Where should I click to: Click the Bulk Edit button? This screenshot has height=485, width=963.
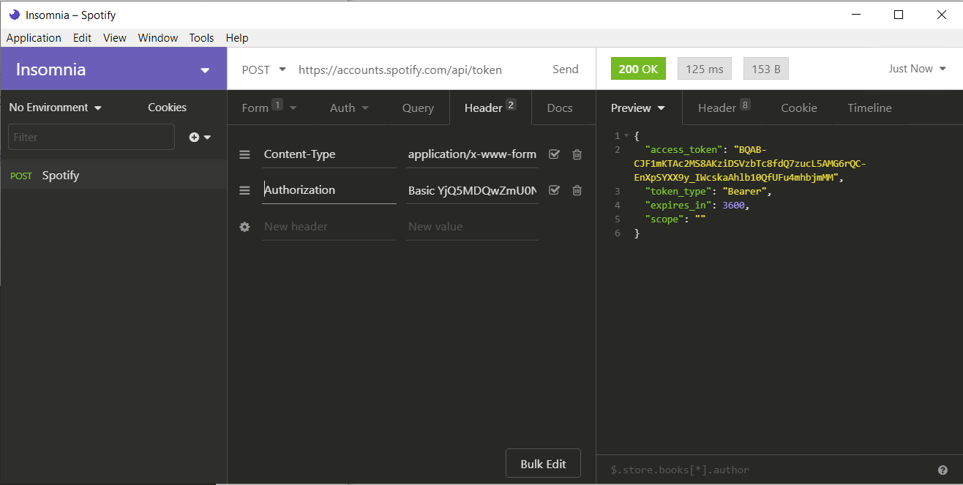click(x=543, y=464)
